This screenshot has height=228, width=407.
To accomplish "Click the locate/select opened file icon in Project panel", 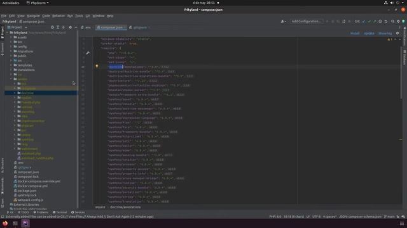I will (52, 27).
